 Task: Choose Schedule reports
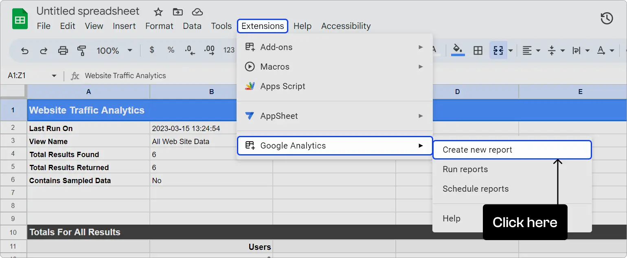pos(476,188)
